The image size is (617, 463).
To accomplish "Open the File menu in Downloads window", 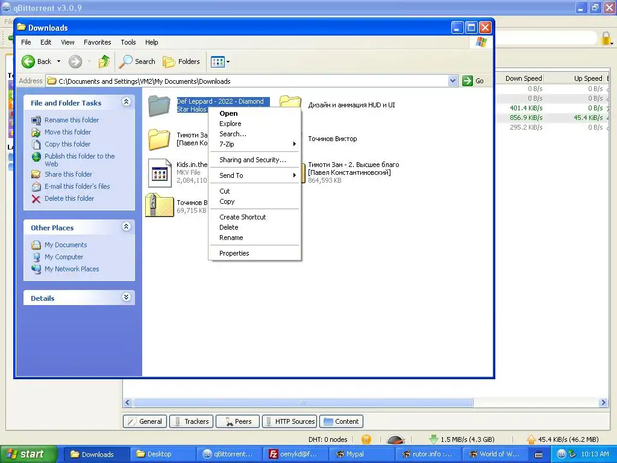I will tap(26, 42).
